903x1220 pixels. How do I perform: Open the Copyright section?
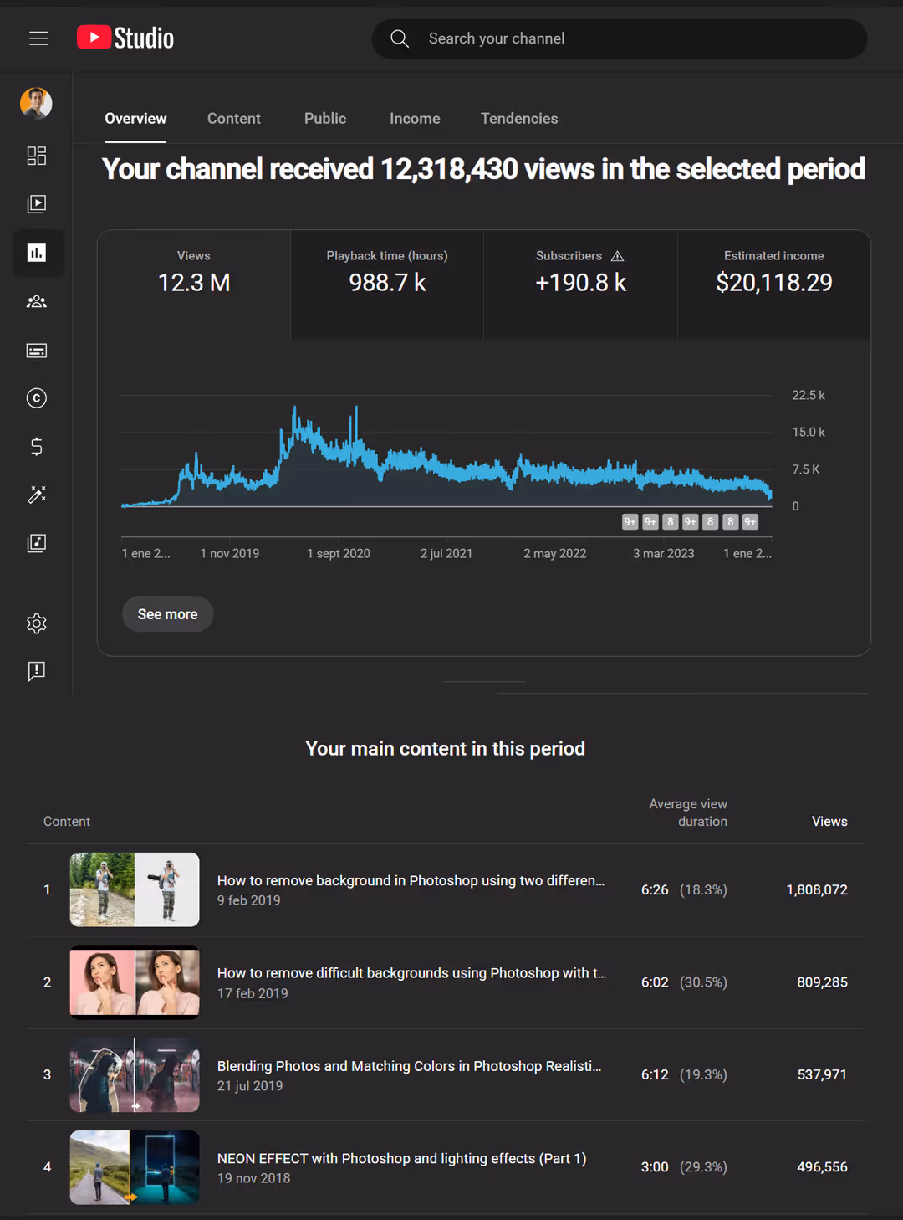pos(37,398)
